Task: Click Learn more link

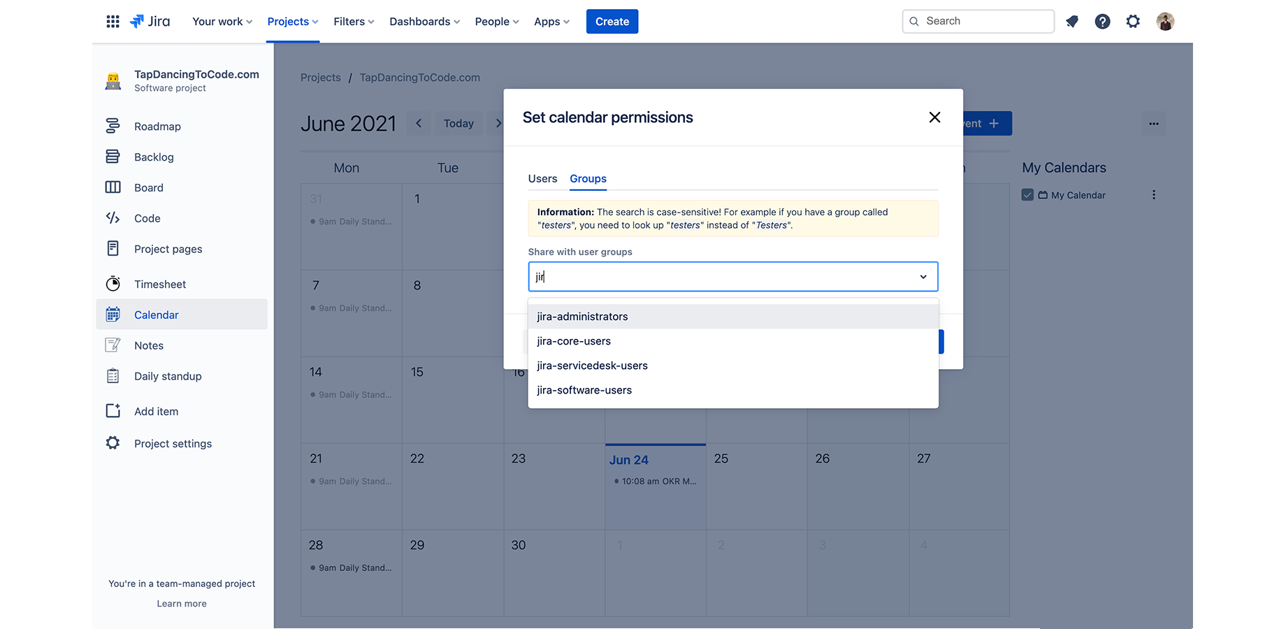Action: pos(182,604)
